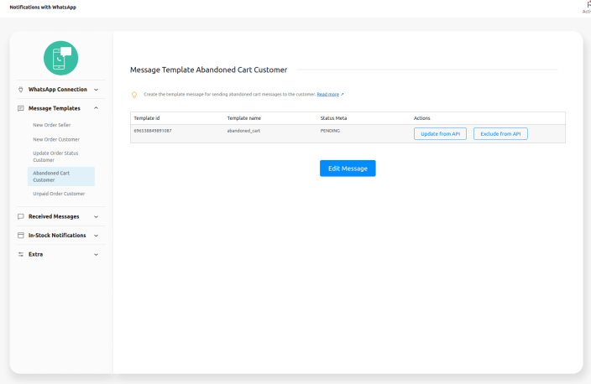Click the Message Templates sidebar icon
Screen dimensions: 591x384
tap(20, 108)
